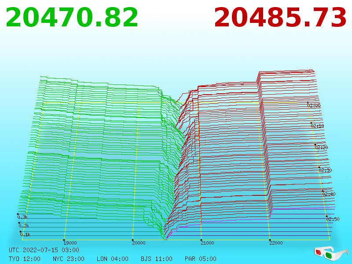Click the 3D anaglyph glasses icon
Screen dimensions: 352x264
click(331, 253)
